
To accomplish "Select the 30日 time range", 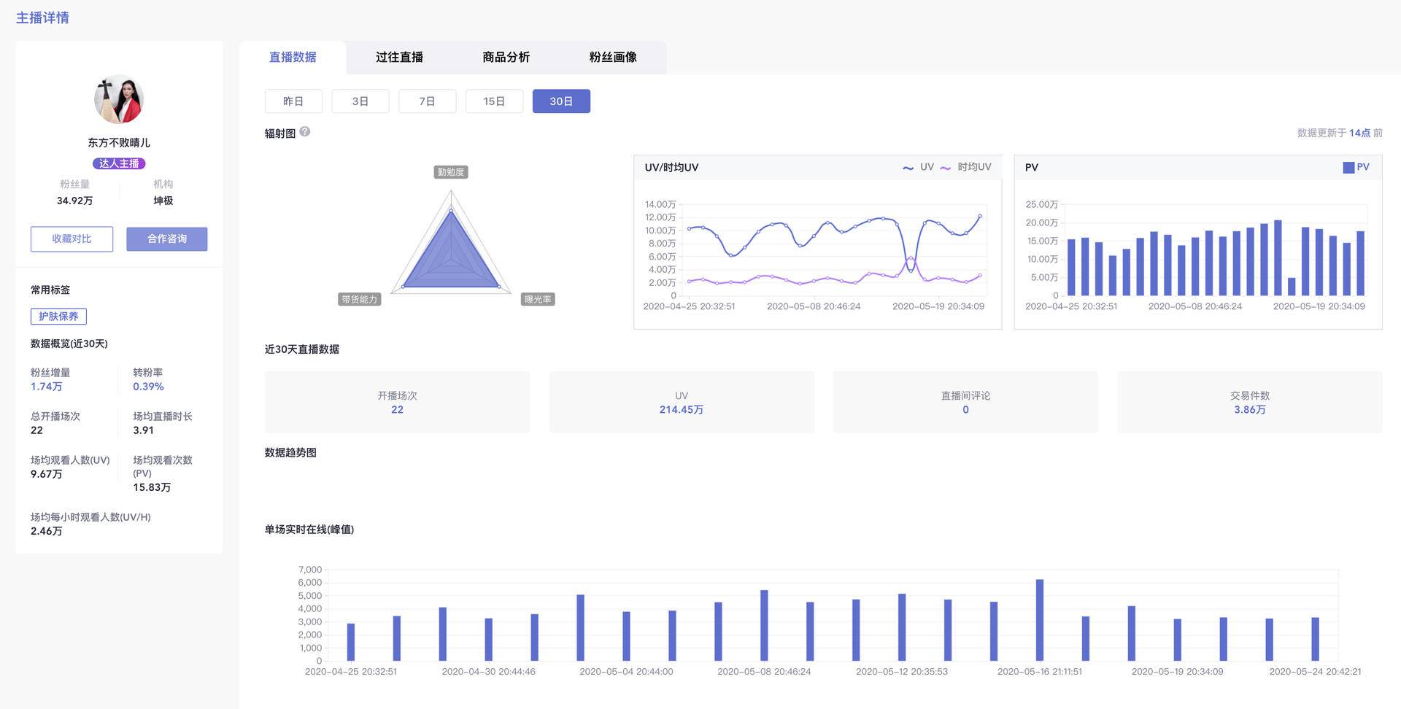I will [x=561, y=101].
